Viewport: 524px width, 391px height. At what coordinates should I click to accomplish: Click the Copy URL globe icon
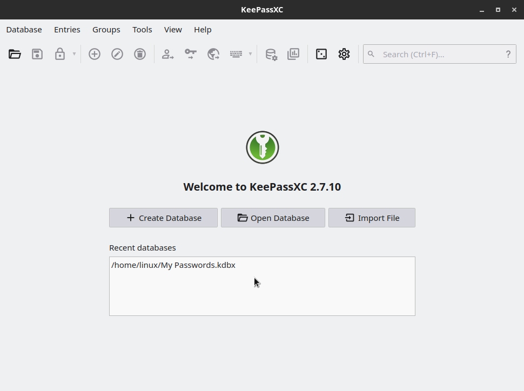(x=213, y=54)
